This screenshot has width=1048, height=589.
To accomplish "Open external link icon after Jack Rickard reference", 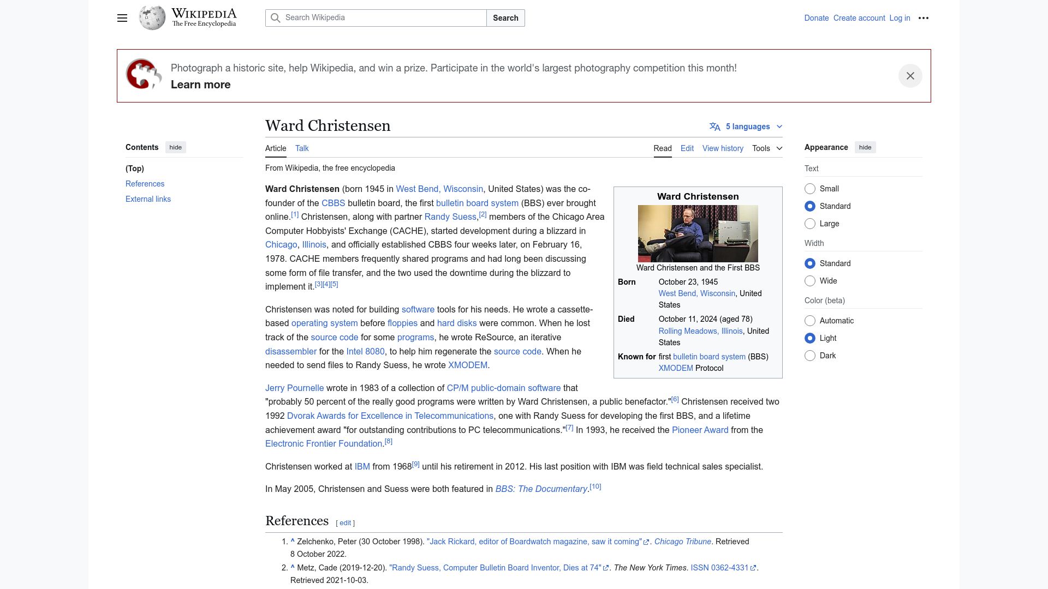I will point(646,542).
